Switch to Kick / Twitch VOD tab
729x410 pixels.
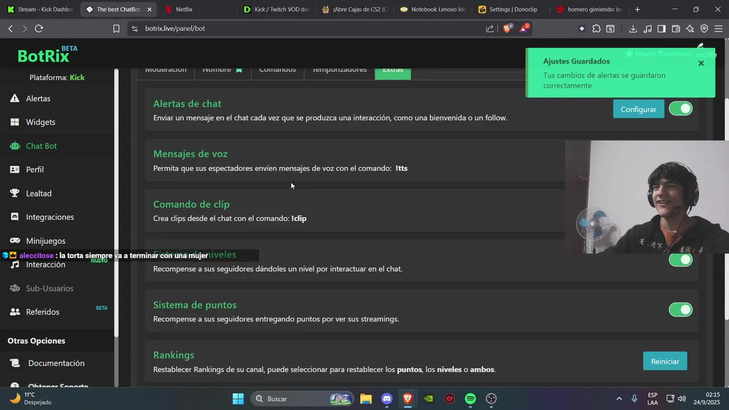276,9
